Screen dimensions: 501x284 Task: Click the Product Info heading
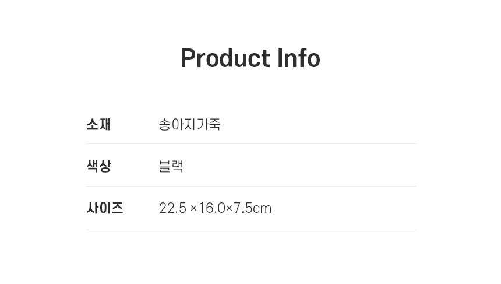pyautogui.click(x=250, y=58)
